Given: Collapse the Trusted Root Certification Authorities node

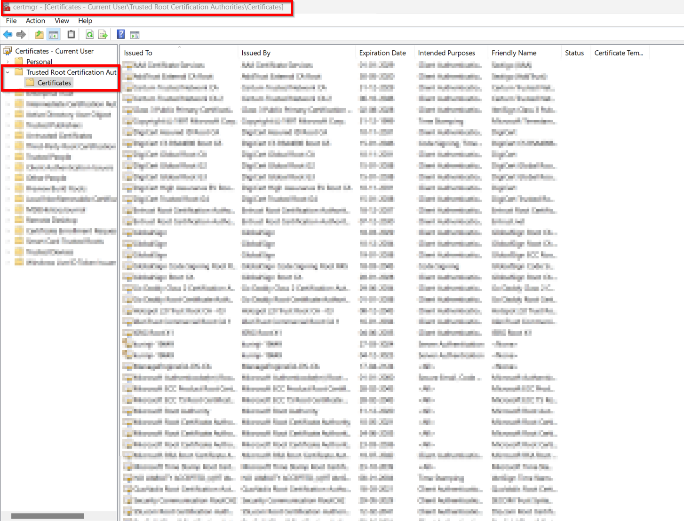Looking at the screenshot, I should (x=8, y=72).
